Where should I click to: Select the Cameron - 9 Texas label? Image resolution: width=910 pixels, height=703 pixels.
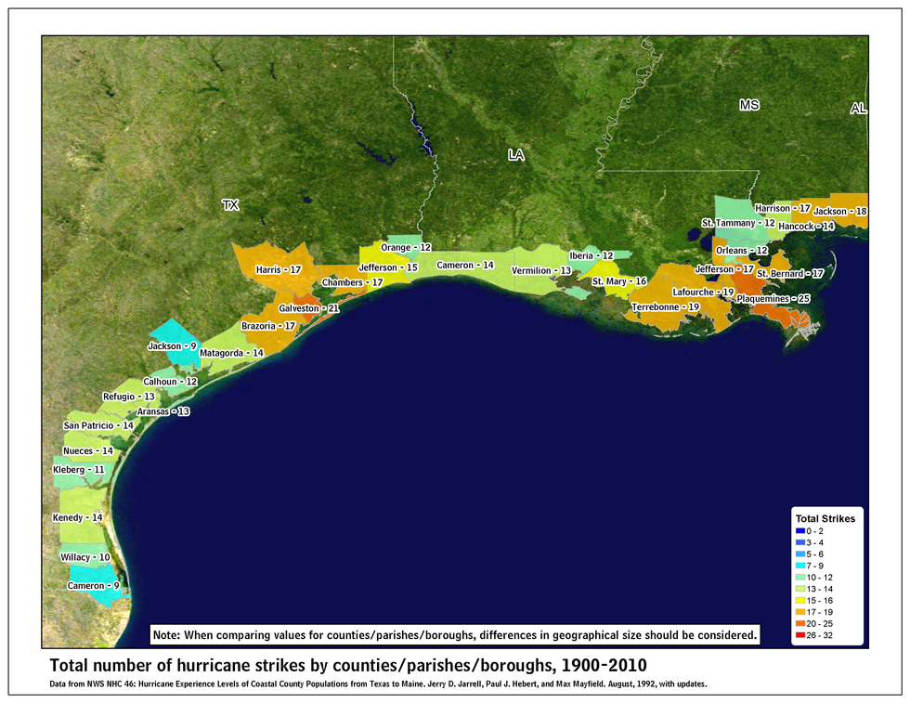(93, 586)
